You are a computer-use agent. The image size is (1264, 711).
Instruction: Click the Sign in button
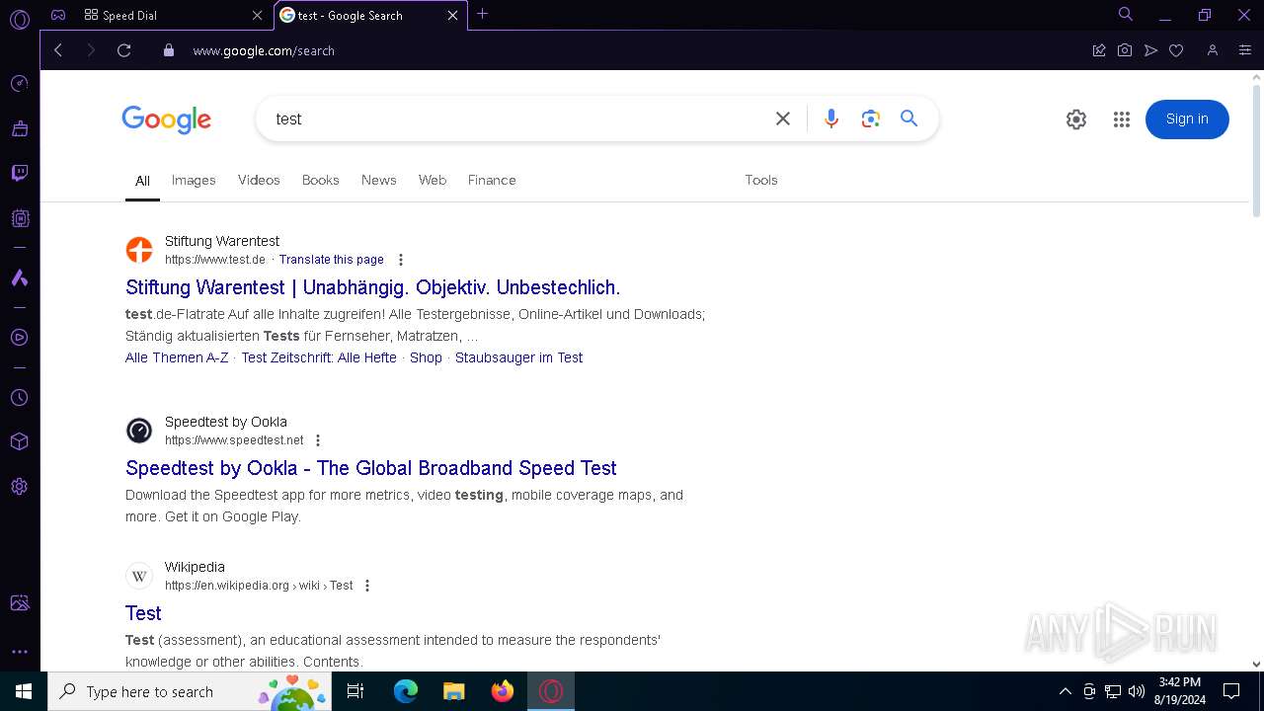tap(1187, 119)
